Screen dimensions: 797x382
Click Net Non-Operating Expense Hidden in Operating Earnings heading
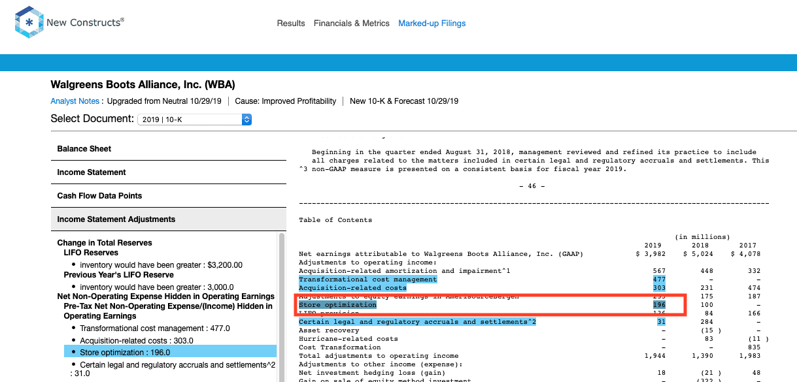[166, 296]
